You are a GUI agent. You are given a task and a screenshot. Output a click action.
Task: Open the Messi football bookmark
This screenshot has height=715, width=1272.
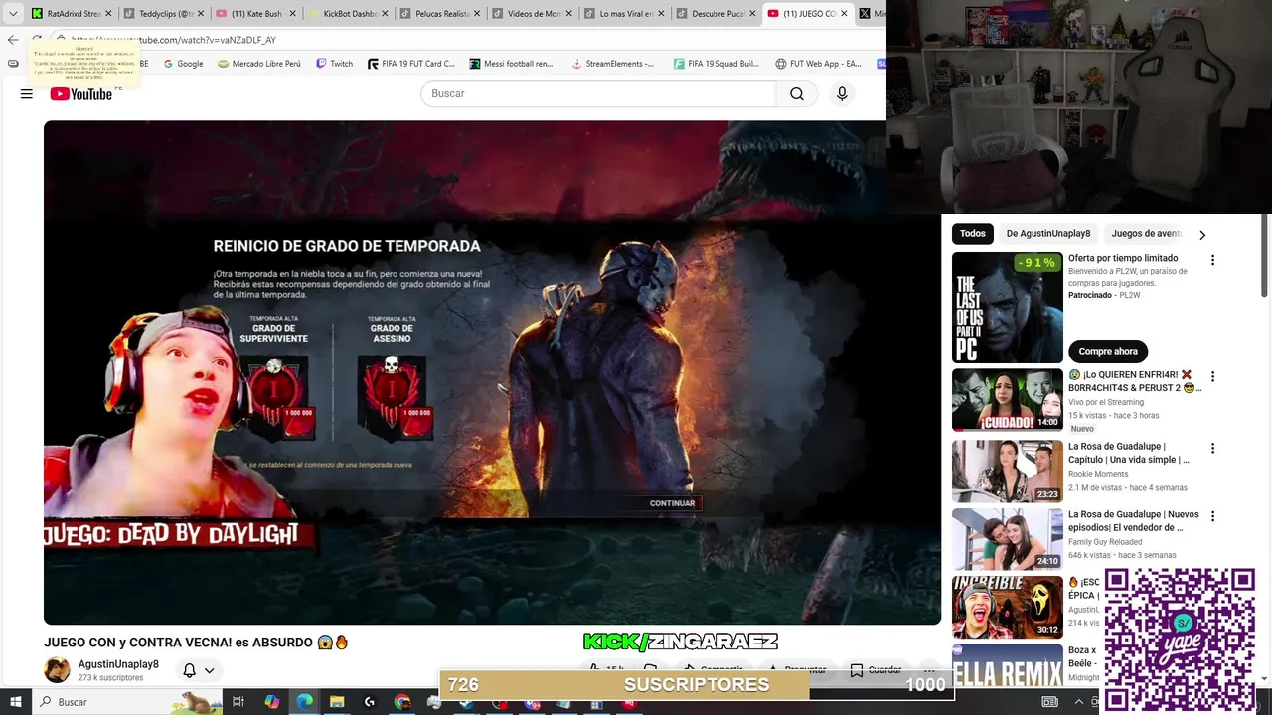(x=511, y=64)
